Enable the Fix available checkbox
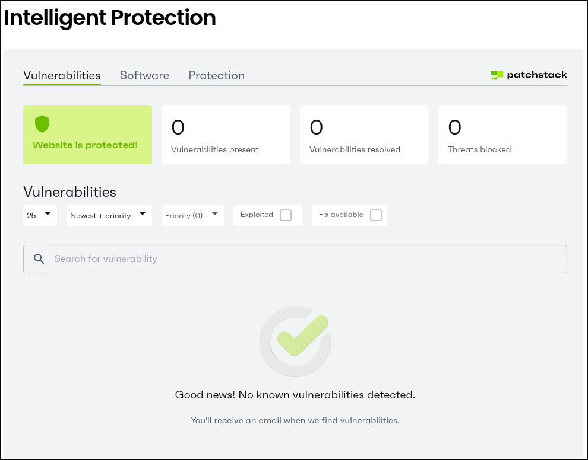The image size is (588, 460). coord(375,215)
